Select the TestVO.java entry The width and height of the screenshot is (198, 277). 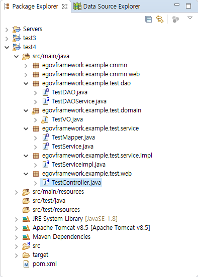point(67,119)
